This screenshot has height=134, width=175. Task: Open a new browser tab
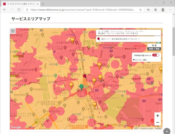coord(43,4)
